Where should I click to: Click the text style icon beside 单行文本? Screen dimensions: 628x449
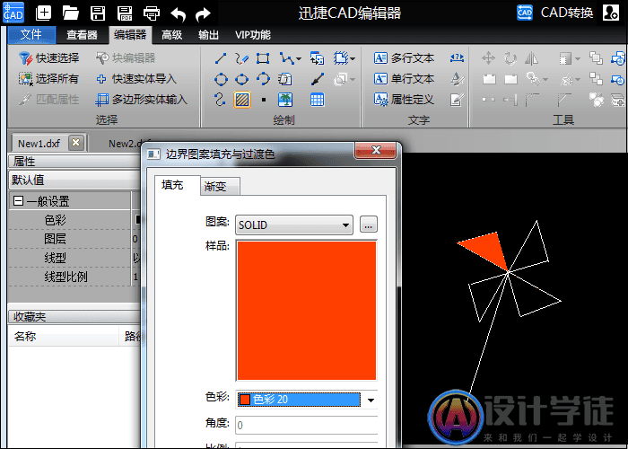coord(457,79)
